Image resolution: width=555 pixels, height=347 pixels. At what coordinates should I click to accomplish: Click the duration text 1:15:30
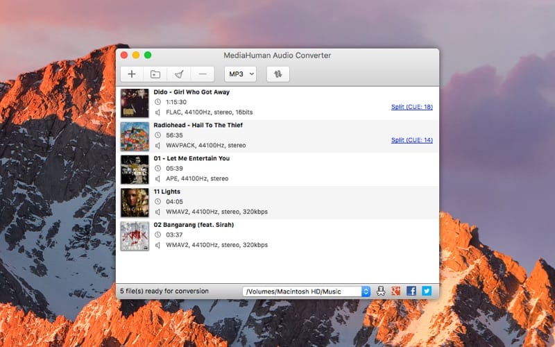pyautogui.click(x=176, y=102)
